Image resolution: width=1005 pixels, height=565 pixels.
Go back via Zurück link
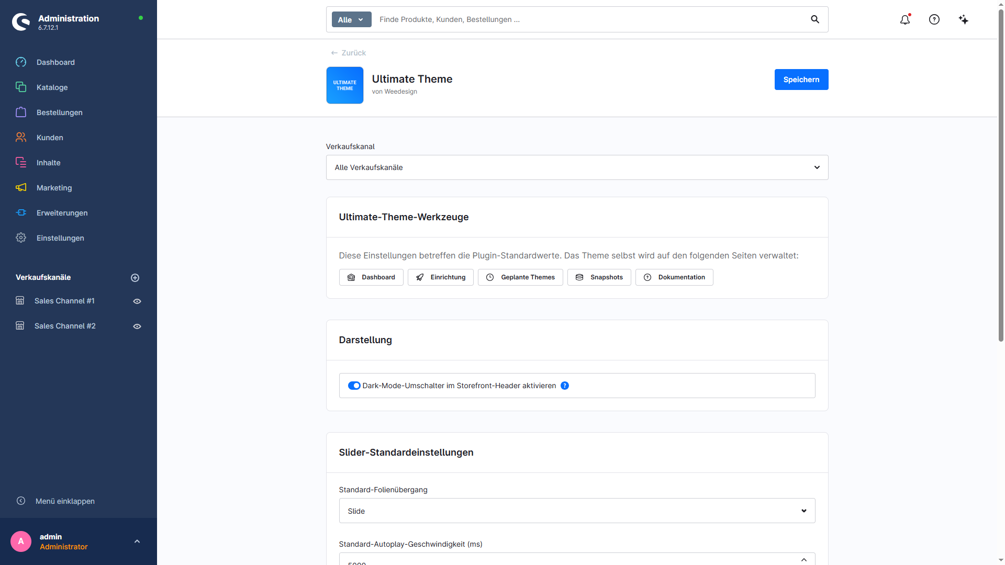349,53
